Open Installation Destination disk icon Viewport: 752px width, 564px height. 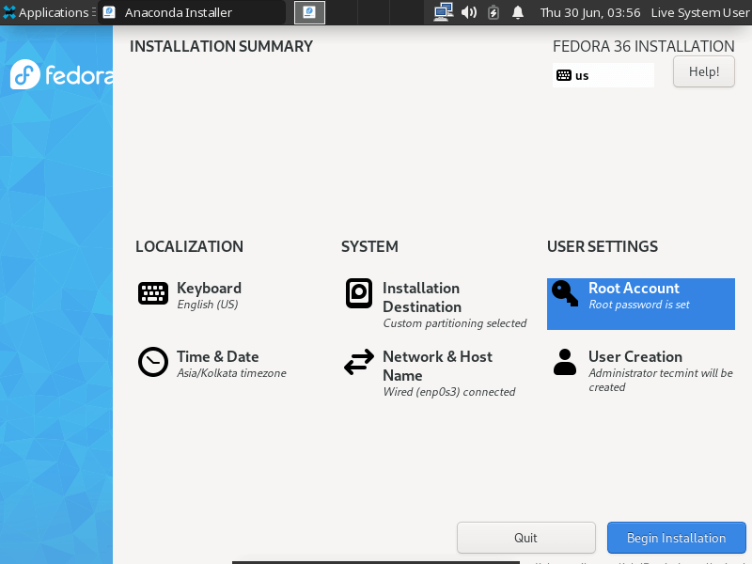click(359, 293)
